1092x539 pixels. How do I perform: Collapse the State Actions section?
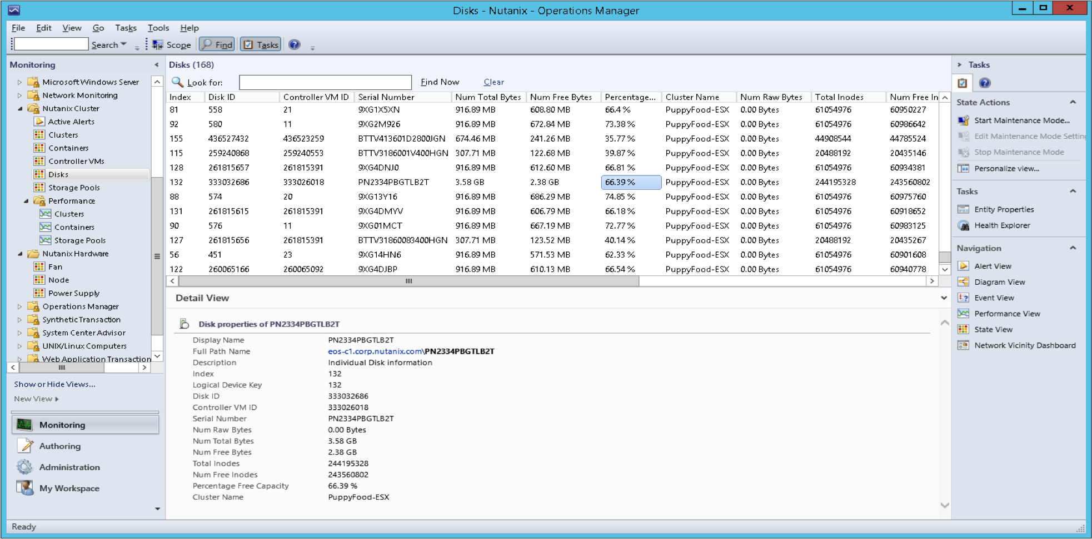tap(1073, 102)
